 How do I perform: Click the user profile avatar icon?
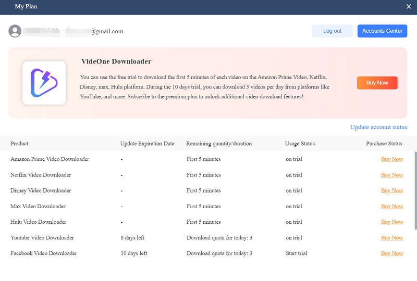click(15, 31)
